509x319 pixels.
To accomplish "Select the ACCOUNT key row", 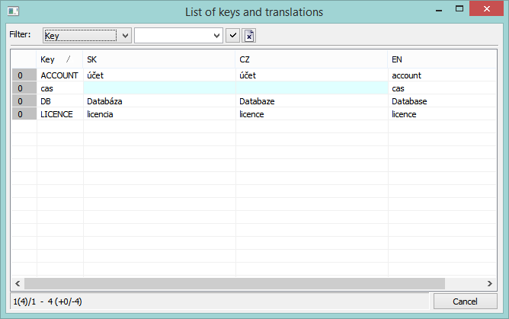I will click(x=59, y=75).
